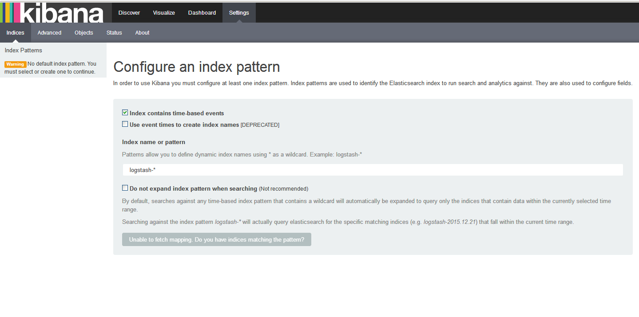Click the index name pattern input field
This screenshot has width=639, height=317.
373,170
